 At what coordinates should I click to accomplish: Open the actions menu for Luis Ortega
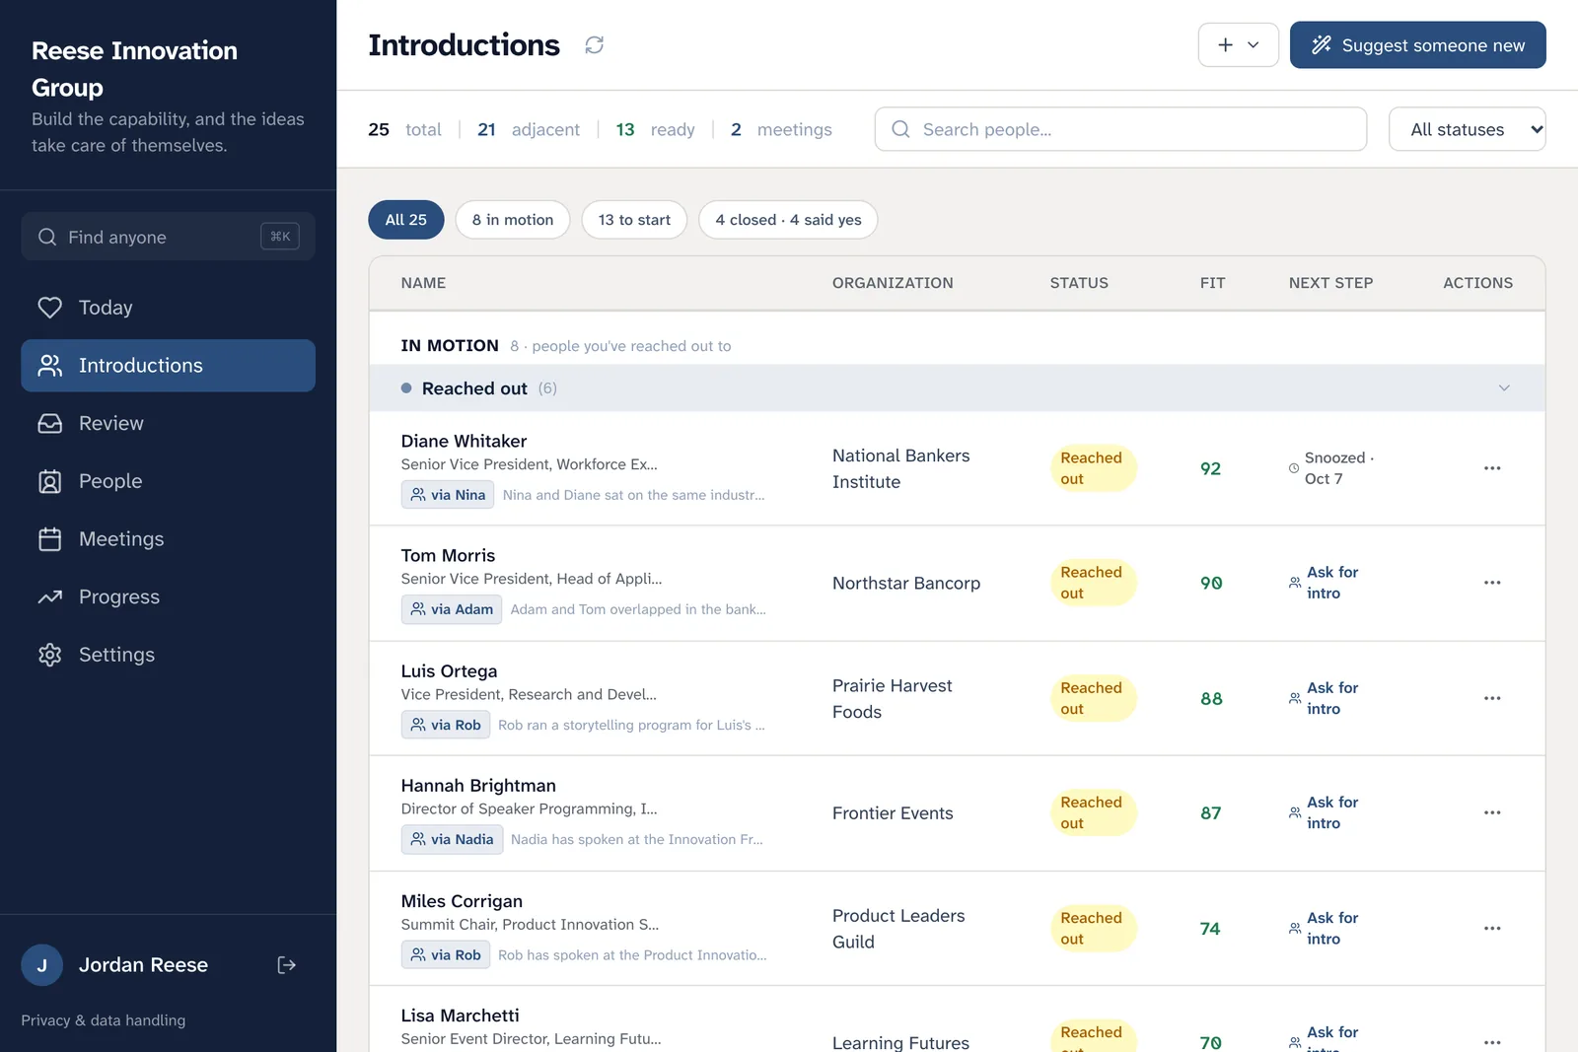tap(1492, 698)
